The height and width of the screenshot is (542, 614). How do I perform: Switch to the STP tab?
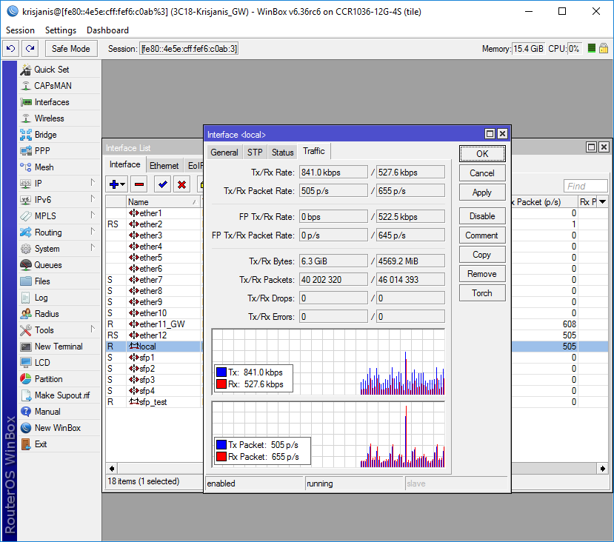[255, 153]
